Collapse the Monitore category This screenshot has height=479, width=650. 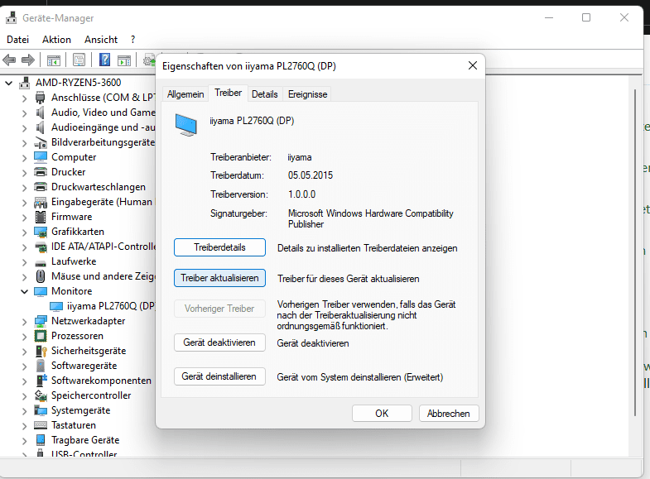[25, 291]
